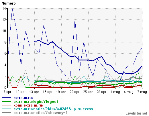Click the '13 apr' x-axis label

(34, 92)
